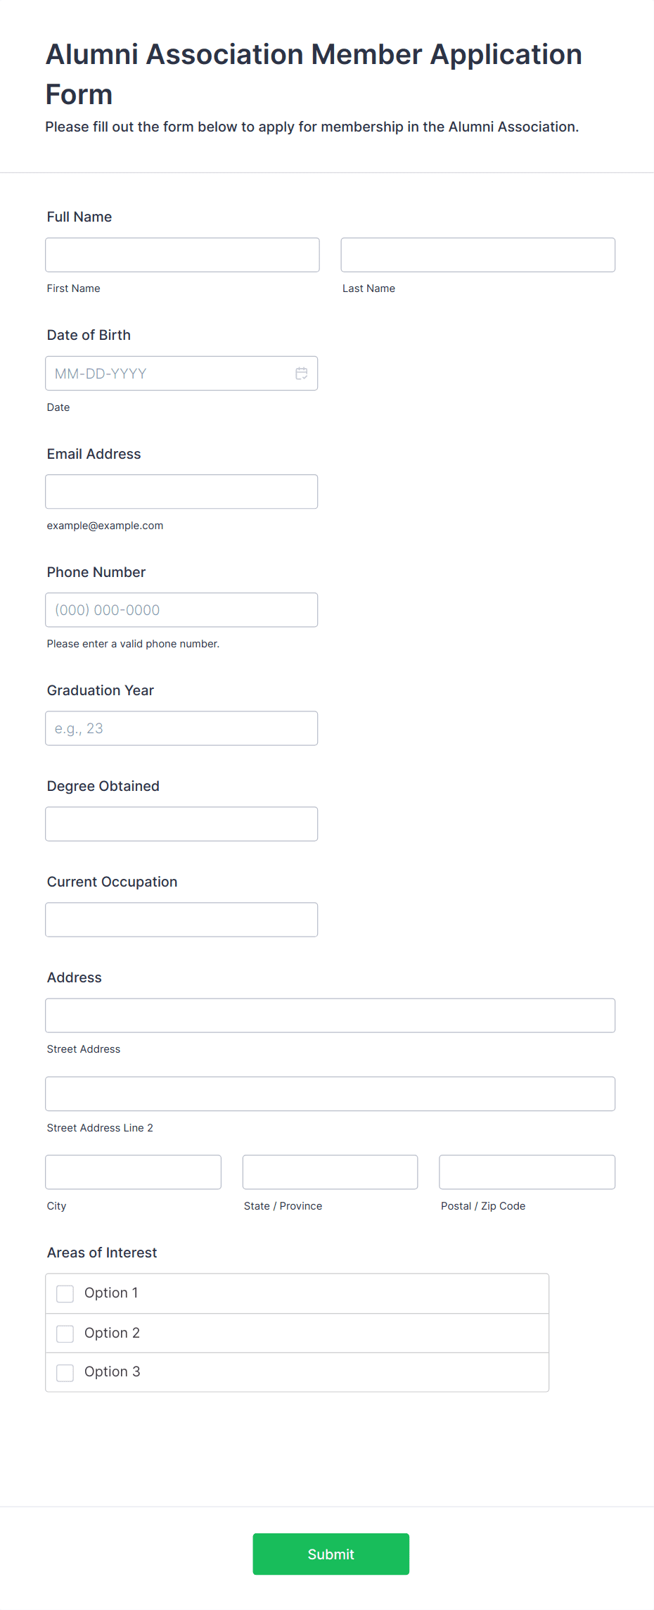Click the Postal / Zip Code field
Image resolution: width=654 pixels, height=1610 pixels.
point(527,1172)
